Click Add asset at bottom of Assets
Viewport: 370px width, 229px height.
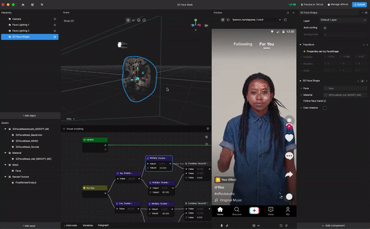(29, 226)
